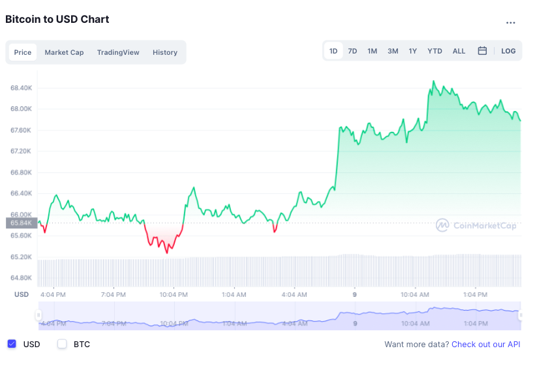The height and width of the screenshot is (370, 535).
Task: Choose the 1M time range
Action: 372,51
